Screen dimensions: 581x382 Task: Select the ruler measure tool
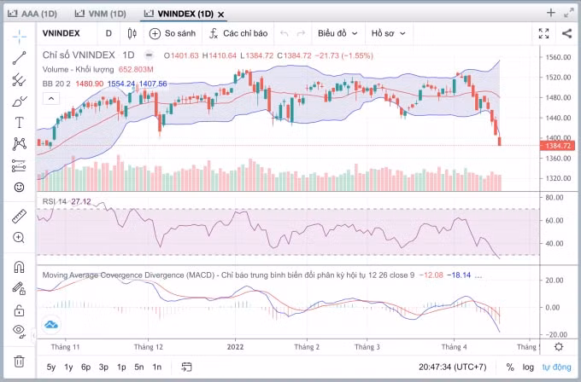click(x=20, y=217)
